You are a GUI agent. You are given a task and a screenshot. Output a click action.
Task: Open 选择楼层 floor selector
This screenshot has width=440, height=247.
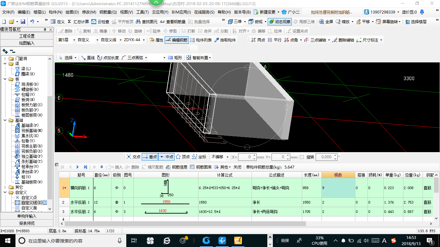pyautogui.click(x=416, y=22)
